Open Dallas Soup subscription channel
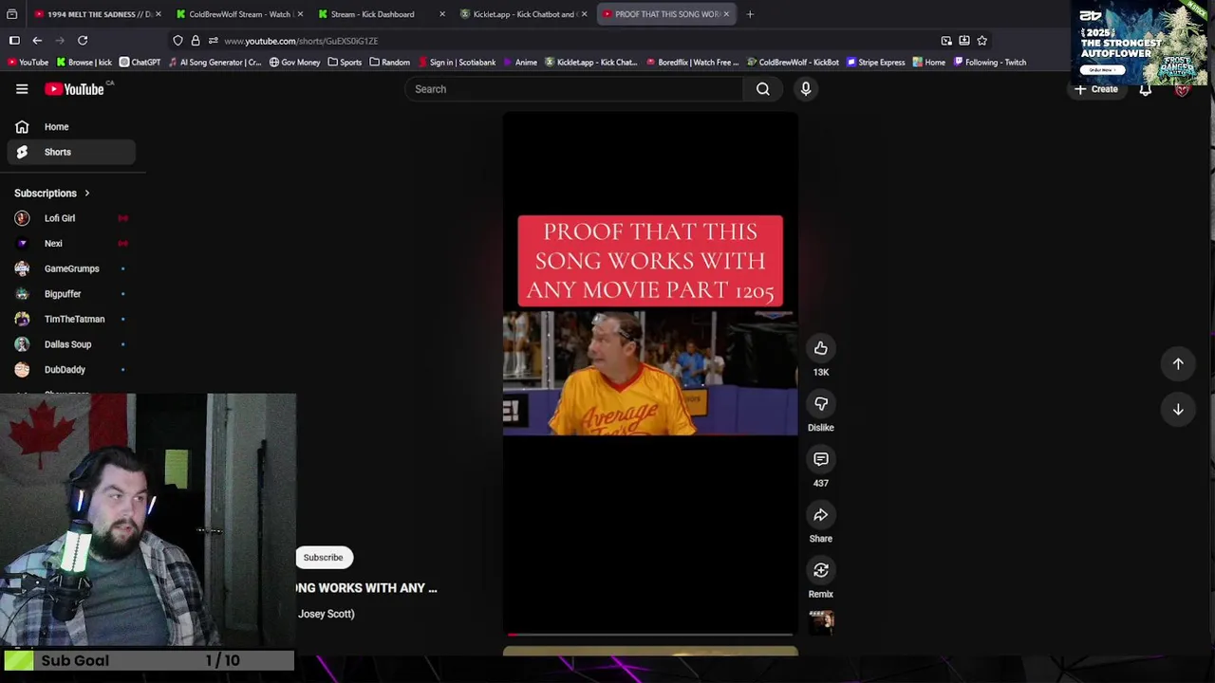The height and width of the screenshot is (683, 1215). coord(71,344)
